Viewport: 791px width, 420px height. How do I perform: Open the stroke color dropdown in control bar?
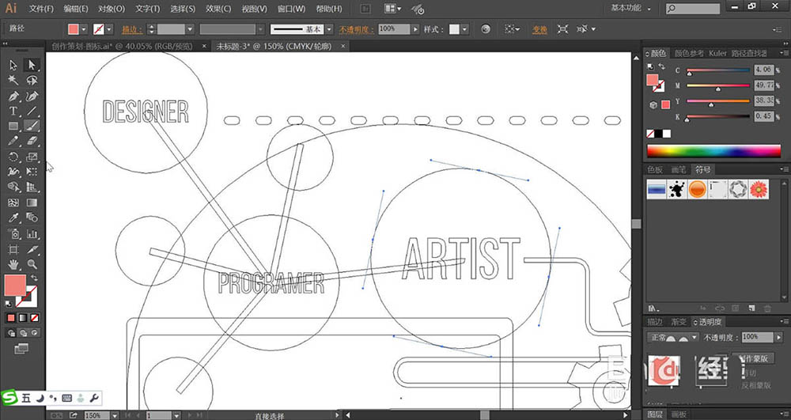pos(109,29)
